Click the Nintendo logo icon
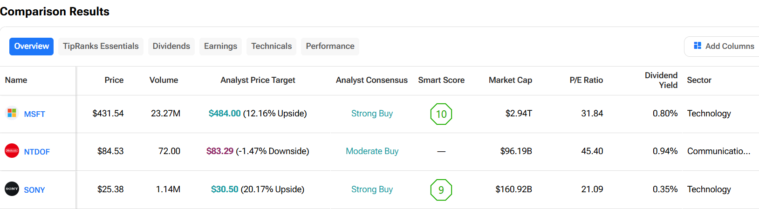Screen dimensions: 759x209 pyautogui.click(x=12, y=151)
